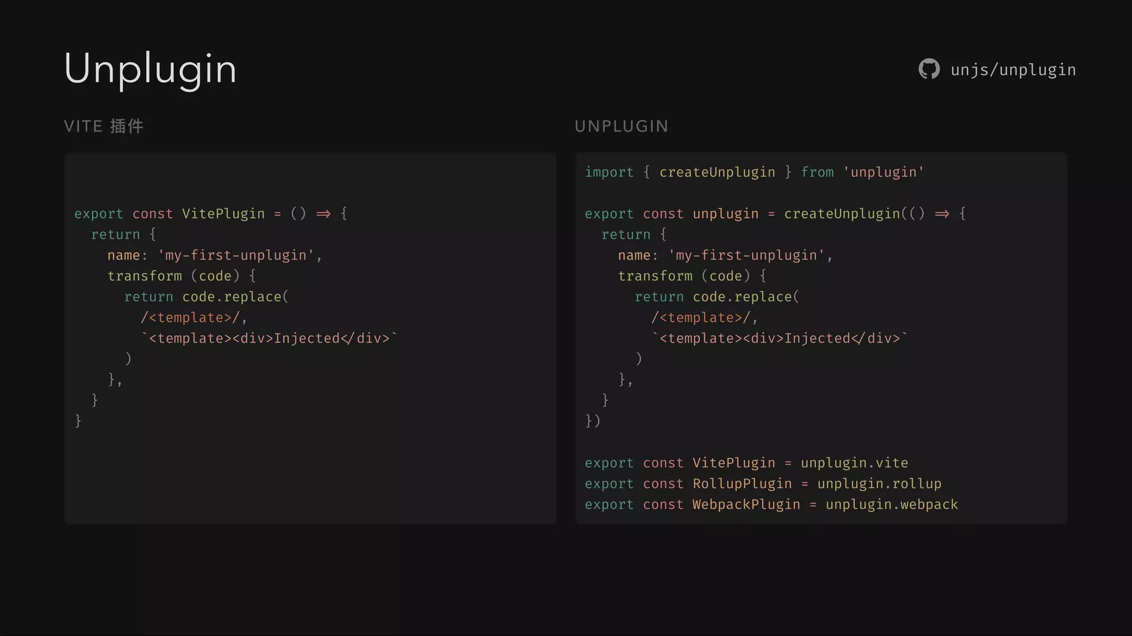Click 'return {' in Unplugin panel
This screenshot has height=636, width=1132.
pyautogui.click(x=635, y=235)
